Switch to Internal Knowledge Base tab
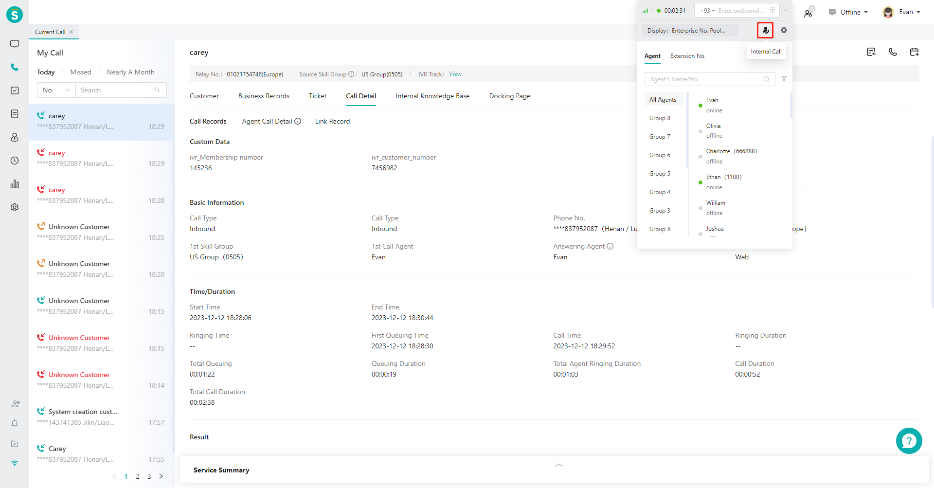Screen dimensions: 934x488 [432, 96]
